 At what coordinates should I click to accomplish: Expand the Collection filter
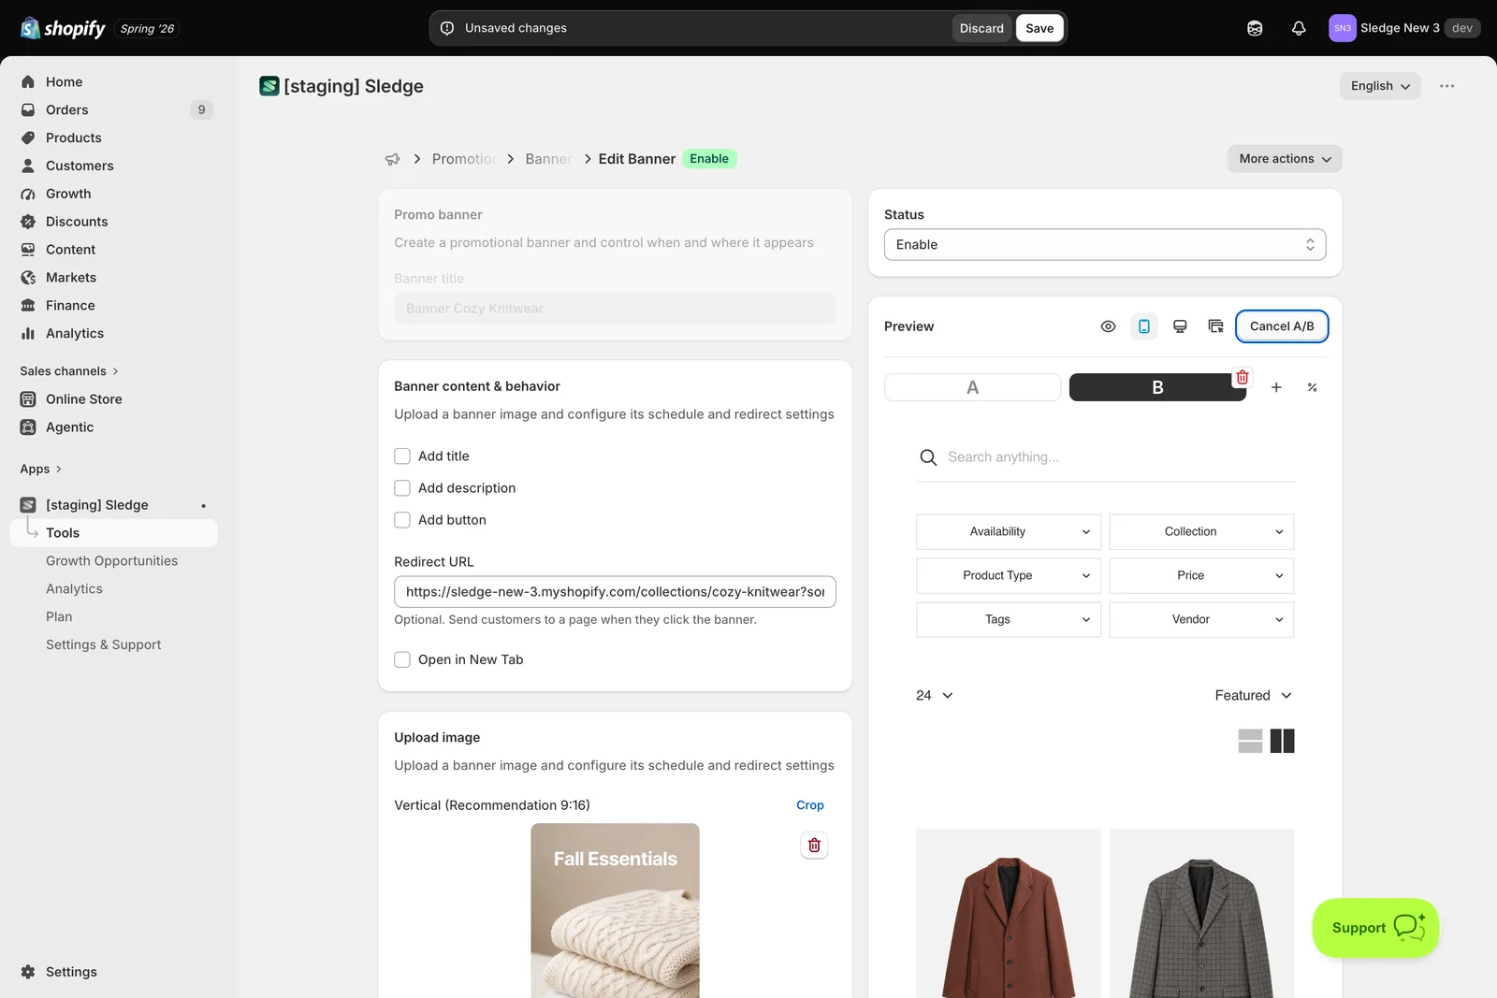(1201, 532)
